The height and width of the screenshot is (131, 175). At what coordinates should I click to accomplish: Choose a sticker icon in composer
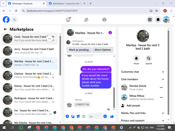(78, 116)
